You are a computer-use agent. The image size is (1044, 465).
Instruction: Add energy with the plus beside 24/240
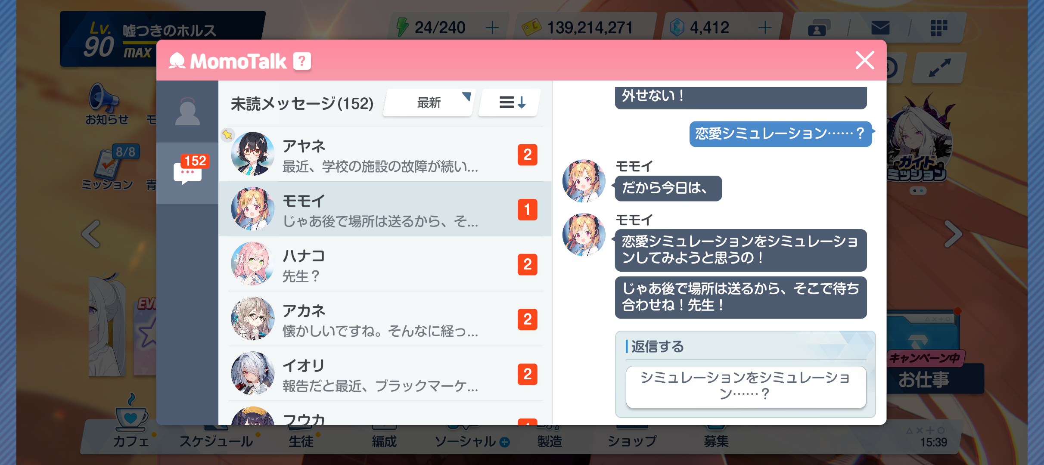click(x=492, y=28)
